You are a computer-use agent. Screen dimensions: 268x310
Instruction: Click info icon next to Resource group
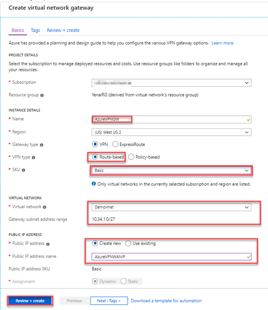pos(42,95)
